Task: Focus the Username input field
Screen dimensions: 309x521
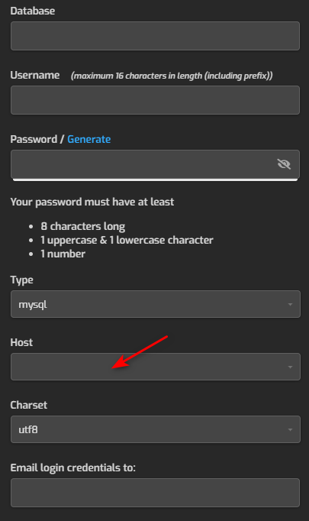Action: point(155,100)
